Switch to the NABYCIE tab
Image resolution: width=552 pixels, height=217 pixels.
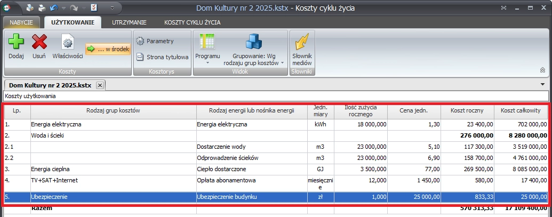coord(22,22)
